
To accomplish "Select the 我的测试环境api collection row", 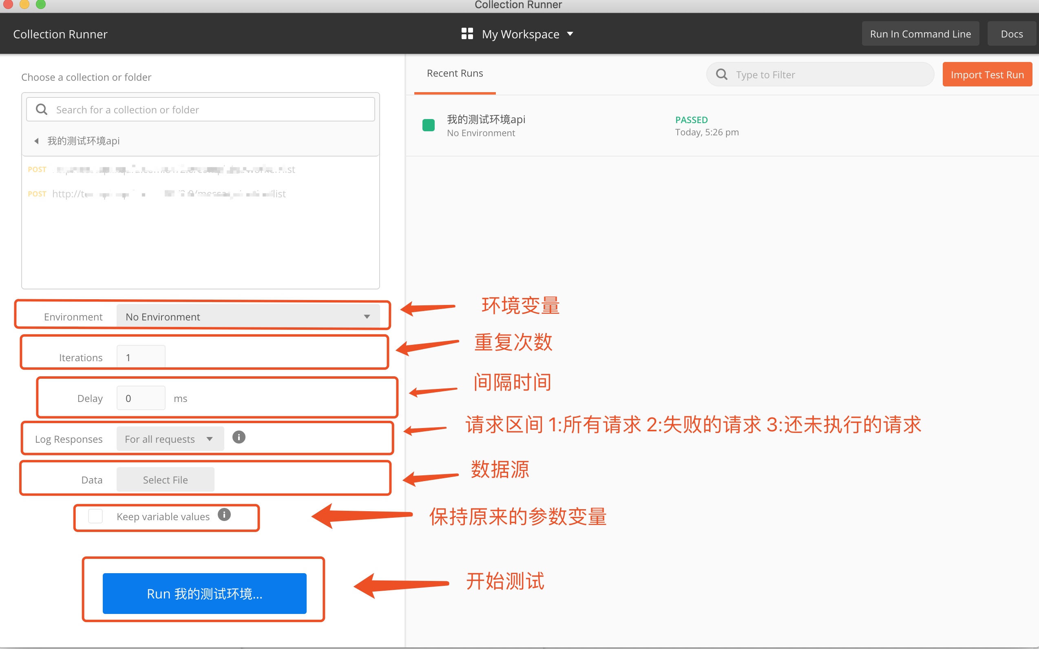I will (201, 141).
